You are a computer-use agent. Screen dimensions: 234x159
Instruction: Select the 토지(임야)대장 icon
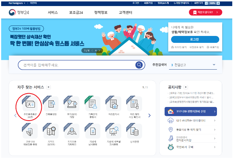[72, 104]
